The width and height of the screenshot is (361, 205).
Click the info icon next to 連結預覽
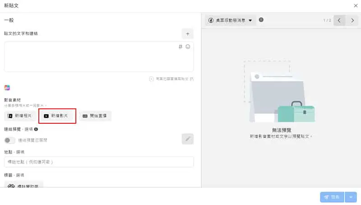click(x=36, y=129)
